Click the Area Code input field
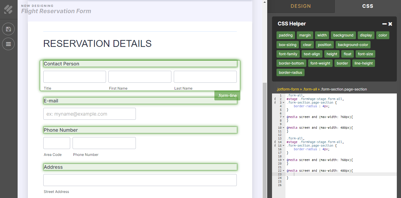The image size is (401, 198). tap(57, 143)
